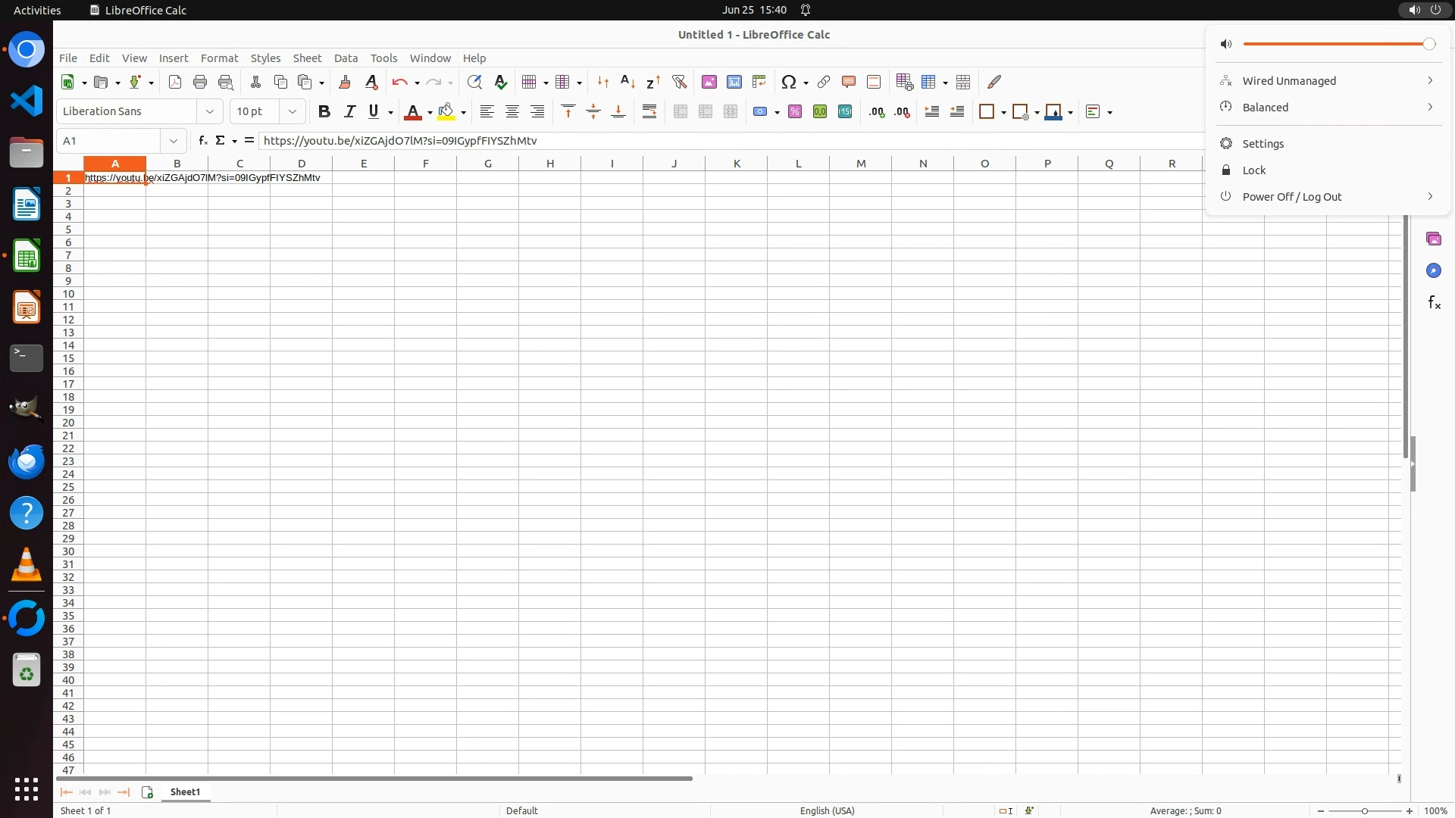Viewport: 1455px width, 818px height.
Task: Click the Insert Chart icon
Action: tap(734, 82)
